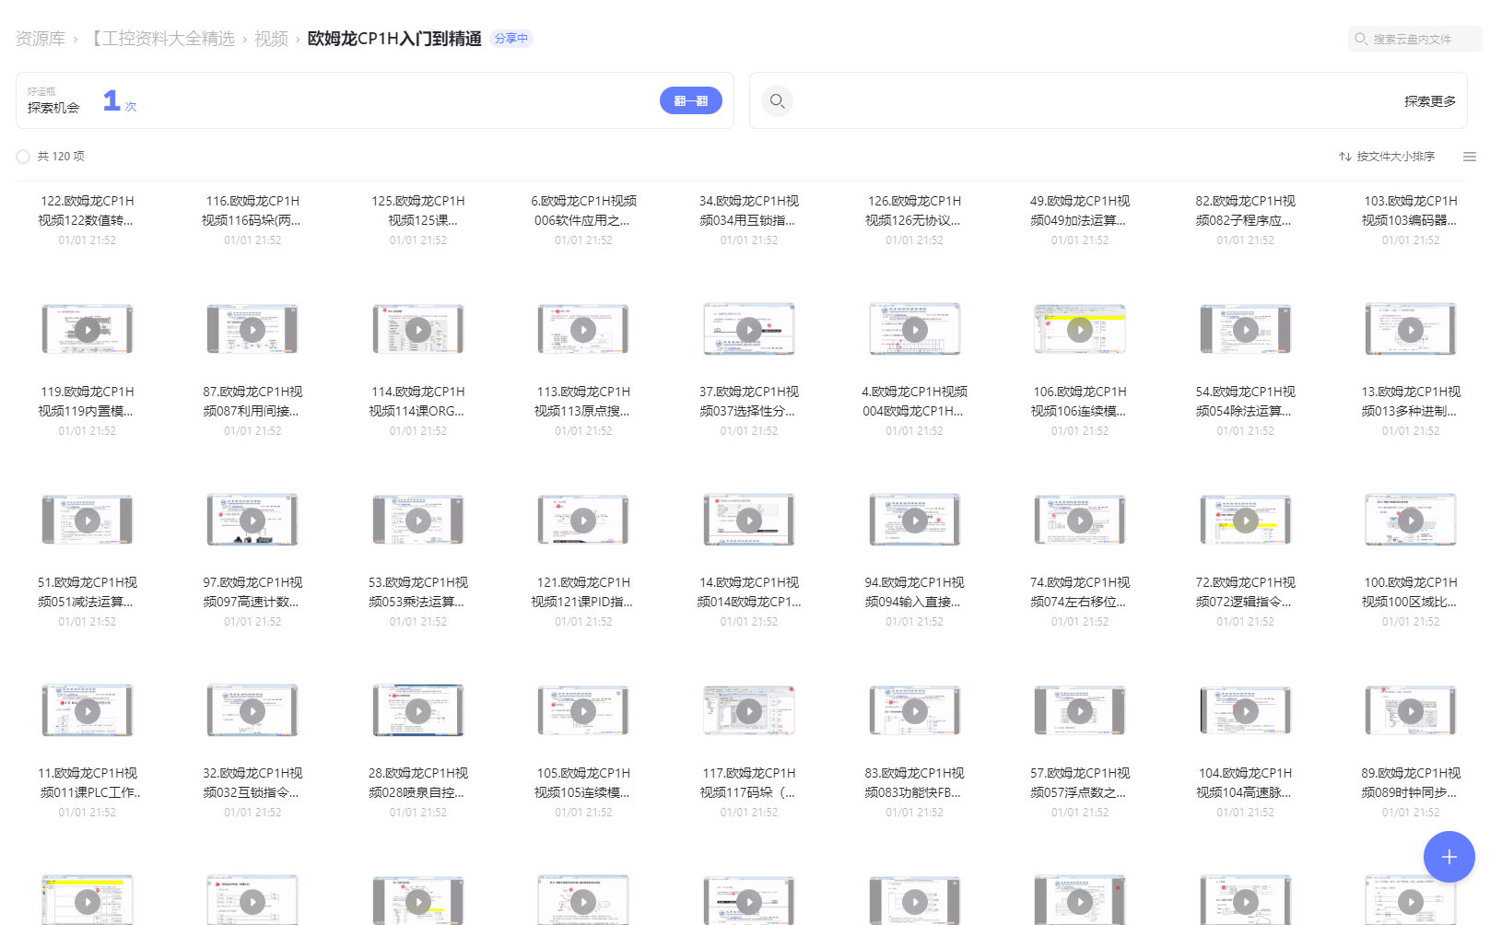Open file 11.欧姆龙CP1H视频011课PLC工作
This screenshot has height=925, width=1502.
click(x=87, y=782)
